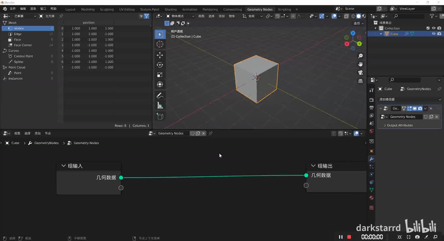Viewport: 444px width, 241px height.
Task: Click the 几何数据 output socket on 组输入
Action: pyautogui.click(x=121, y=178)
